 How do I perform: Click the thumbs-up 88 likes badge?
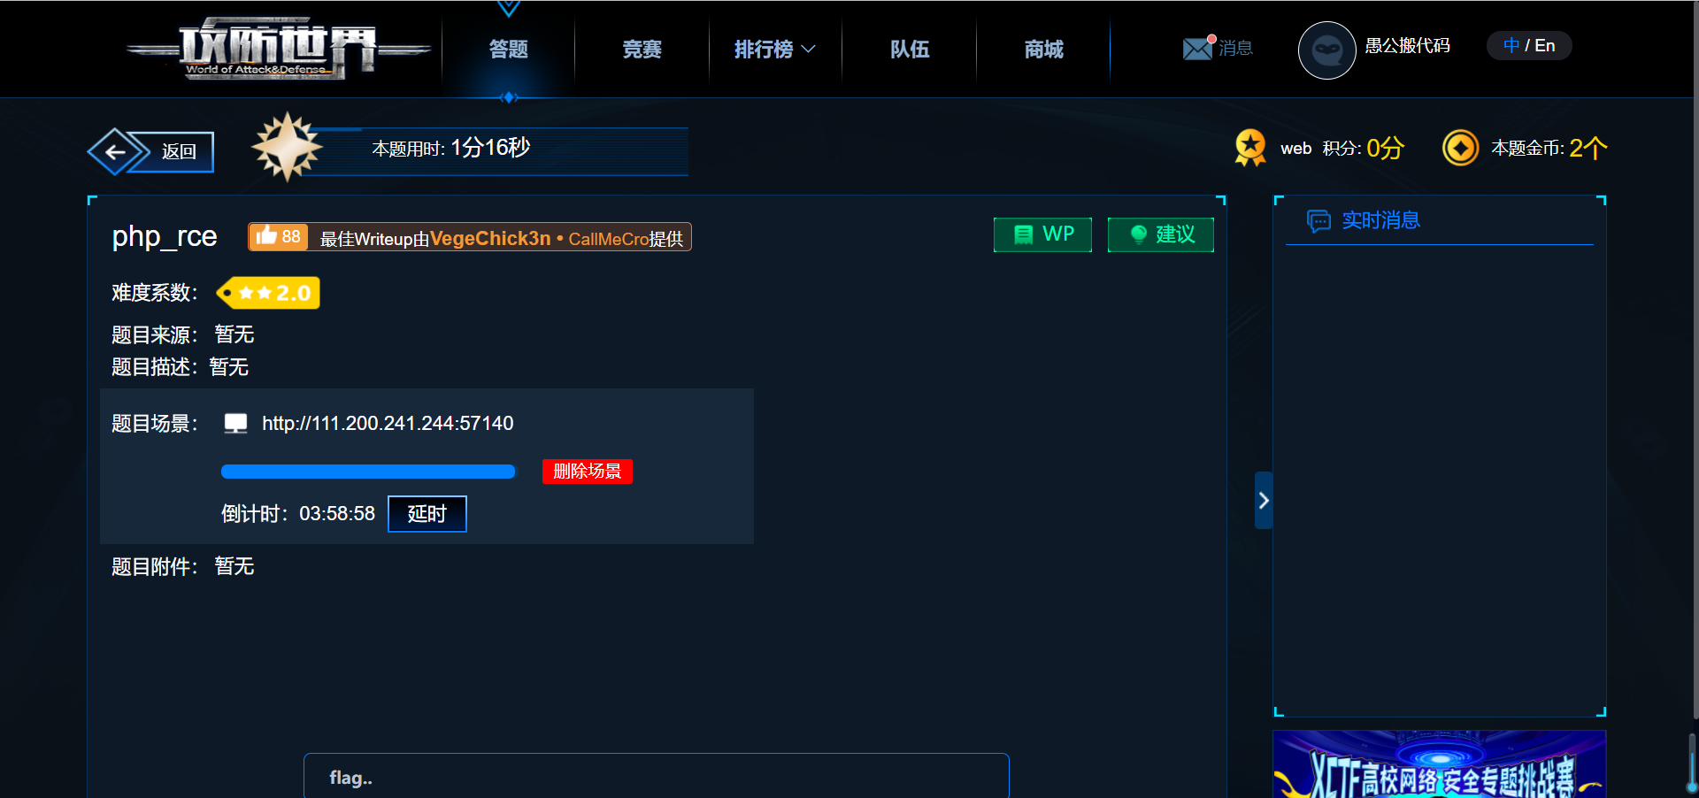click(x=278, y=236)
